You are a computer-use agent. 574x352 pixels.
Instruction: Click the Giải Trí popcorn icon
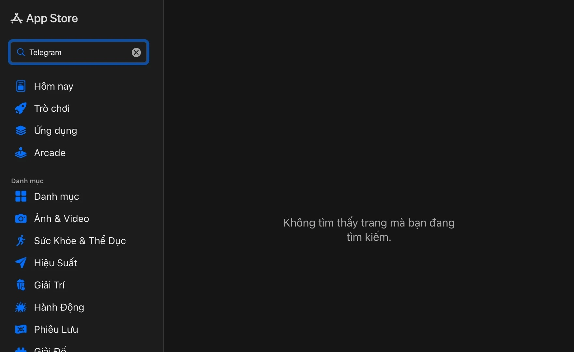[21, 285]
